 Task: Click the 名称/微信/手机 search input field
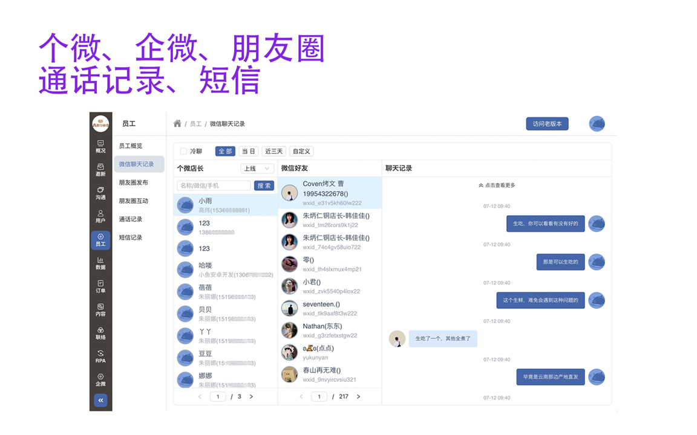pyautogui.click(x=214, y=185)
